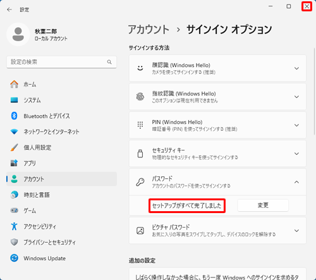Click the 顔認識 (Windows Hello) title
Image resolution: width=316 pixels, height=280 pixels.
[181, 65]
